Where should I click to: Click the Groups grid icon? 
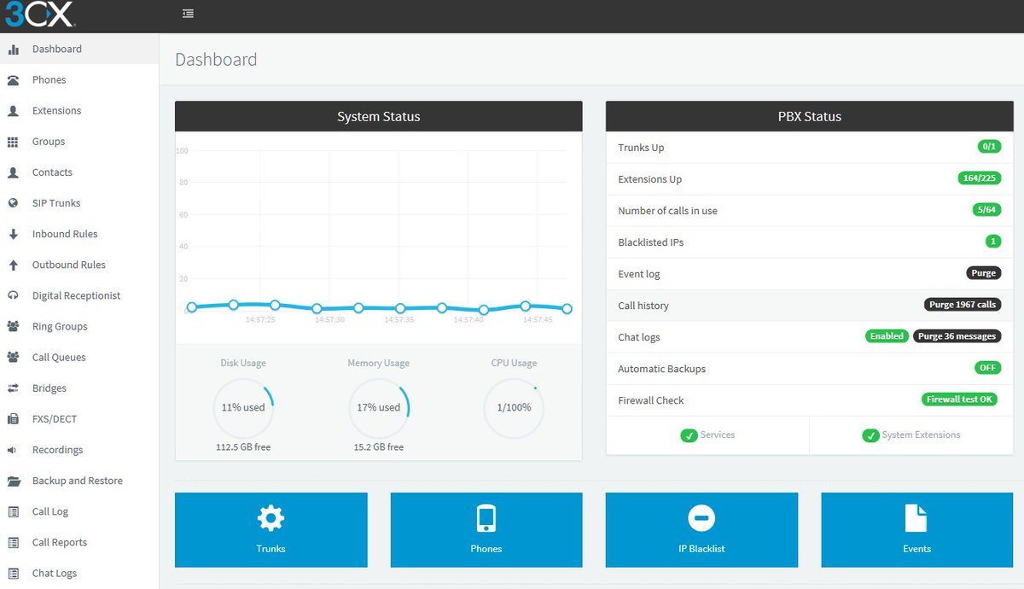pyautogui.click(x=13, y=142)
